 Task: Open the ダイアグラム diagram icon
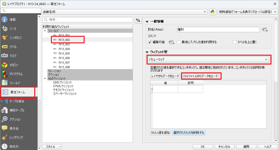(5, 74)
